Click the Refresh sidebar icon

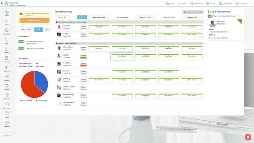pyautogui.click(x=7, y=132)
